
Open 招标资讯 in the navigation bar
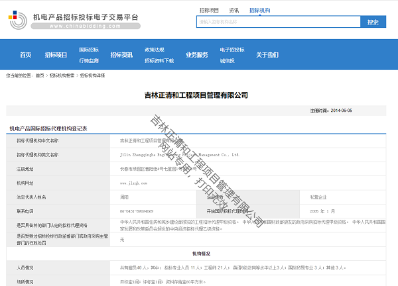click(121, 55)
